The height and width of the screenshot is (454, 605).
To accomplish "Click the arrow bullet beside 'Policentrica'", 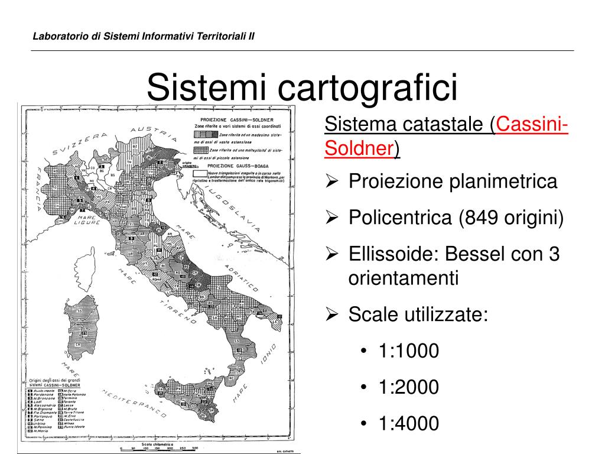I will tap(331, 218).
